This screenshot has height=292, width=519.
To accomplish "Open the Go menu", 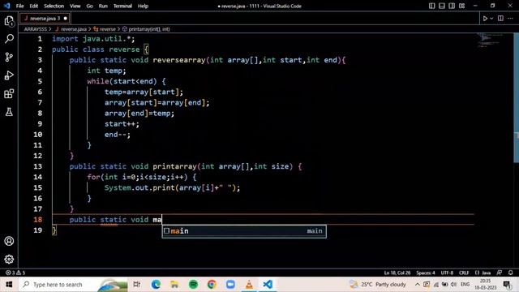I will [x=90, y=6].
